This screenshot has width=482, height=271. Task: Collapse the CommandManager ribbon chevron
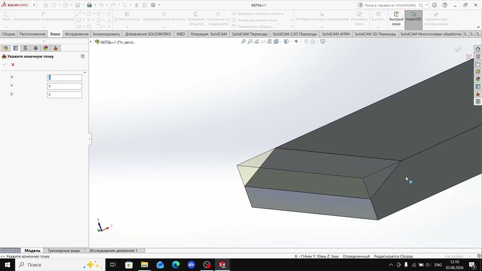pyautogui.click(x=479, y=27)
